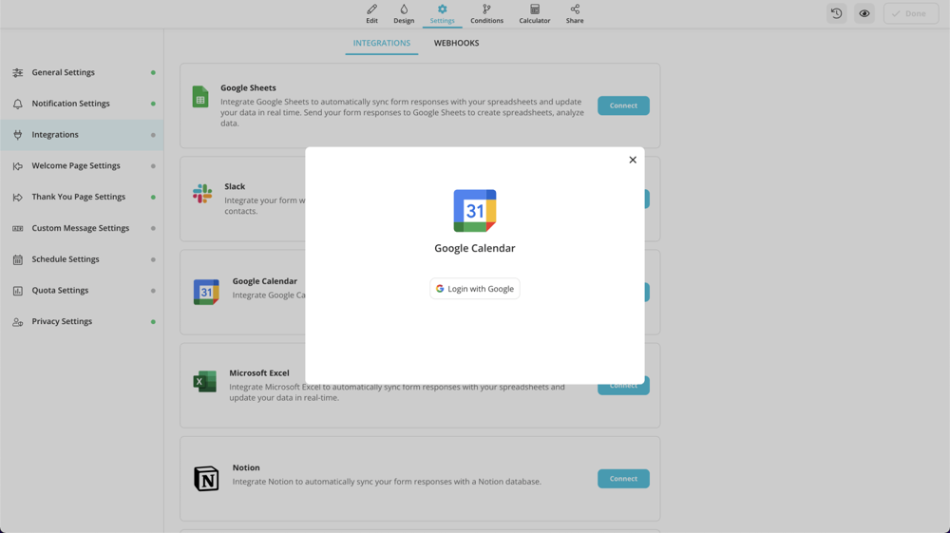Open Privacy Settings in sidebar
This screenshot has height=533, width=950.
(x=62, y=321)
